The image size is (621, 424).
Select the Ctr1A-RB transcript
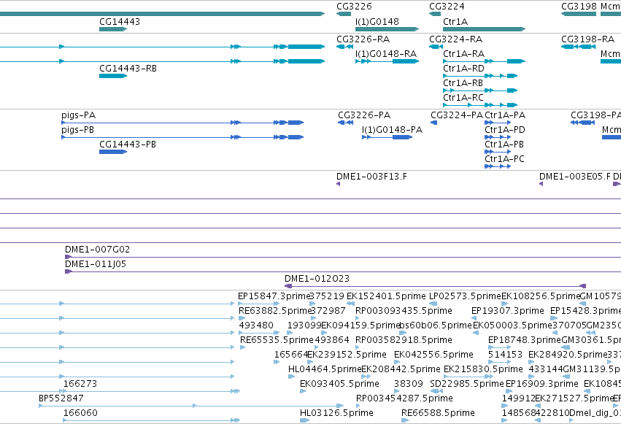480,90
